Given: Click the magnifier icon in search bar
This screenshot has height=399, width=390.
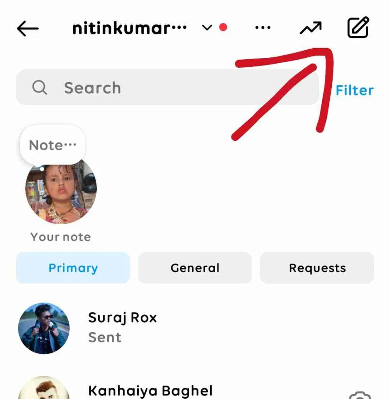Looking at the screenshot, I should tap(40, 88).
